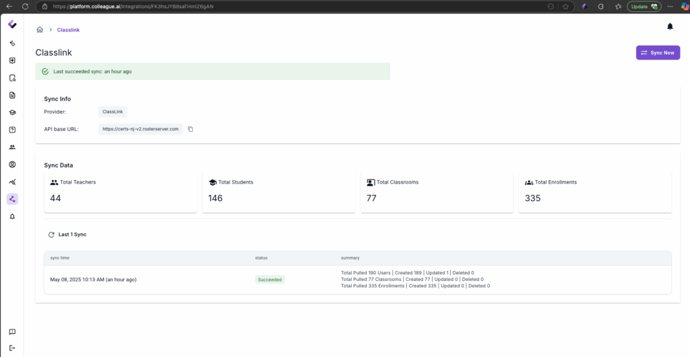Viewport: 690px width, 357px height.
Task: Open the document page sidebar icon
Action: 12,95
